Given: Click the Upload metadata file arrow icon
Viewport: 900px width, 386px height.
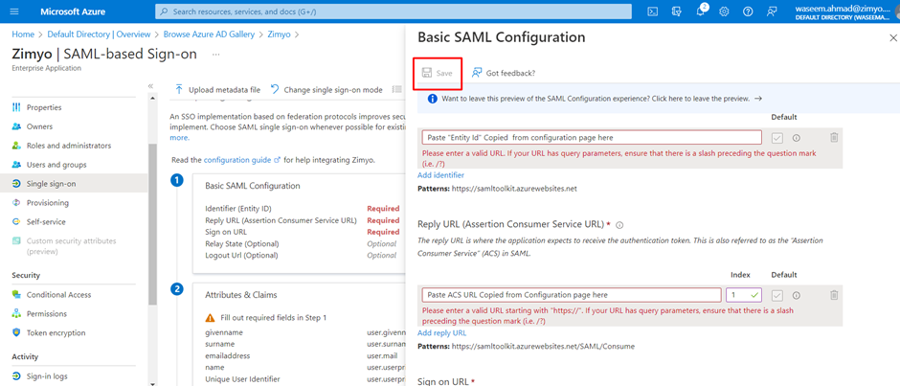Looking at the screenshot, I should [x=179, y=90].
